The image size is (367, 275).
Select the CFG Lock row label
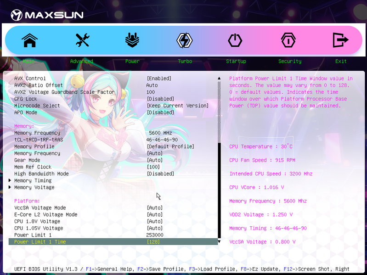click(26, 99)
